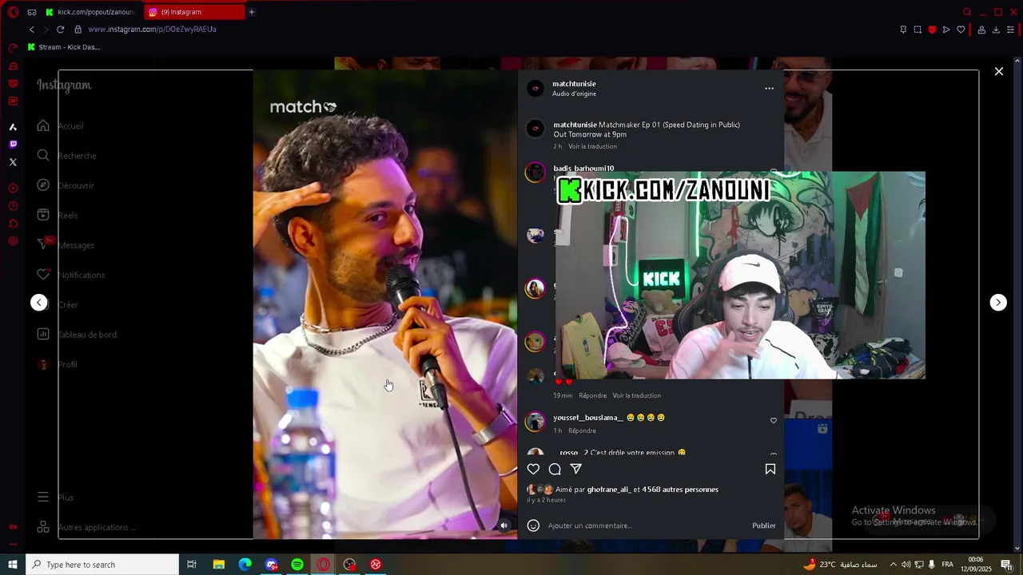
Task: Switch to the (9) Instagram browser tab
Action: click(x=194, y=12)
